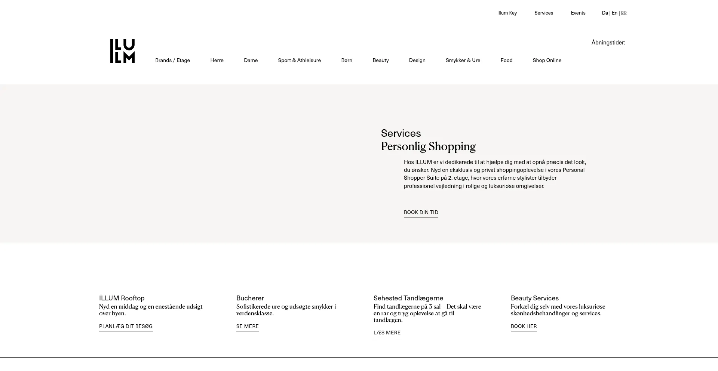This screenshot has width=718, height=371.
Task: Keep Danish language selected
Action: point(604,13)
